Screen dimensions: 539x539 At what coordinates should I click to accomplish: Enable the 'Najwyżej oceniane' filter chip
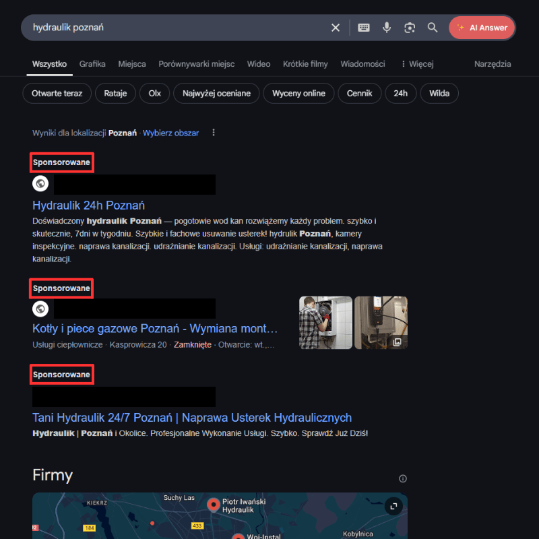[x=216, y=94]
